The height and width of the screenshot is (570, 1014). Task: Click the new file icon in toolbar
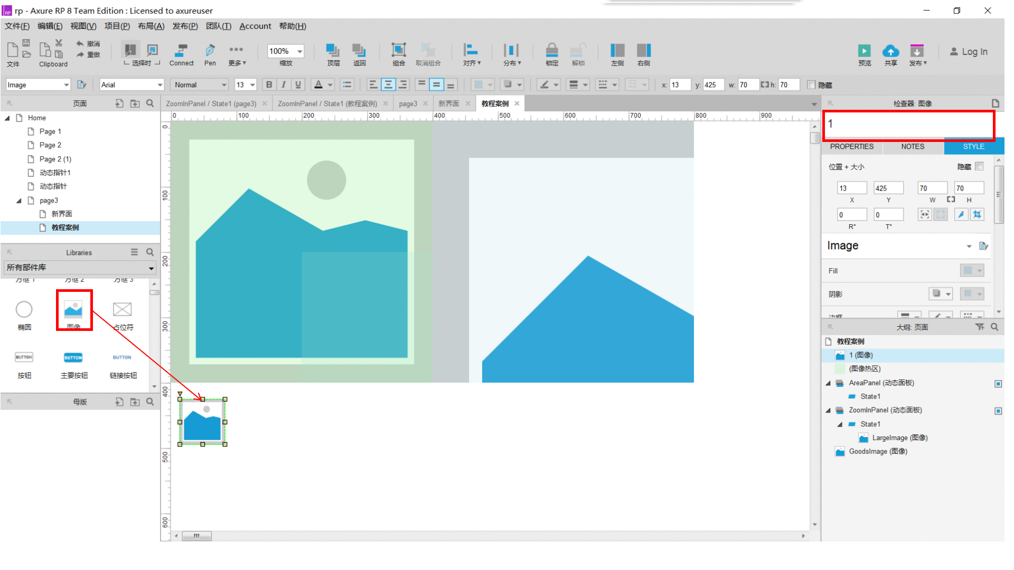coord(12,50)
